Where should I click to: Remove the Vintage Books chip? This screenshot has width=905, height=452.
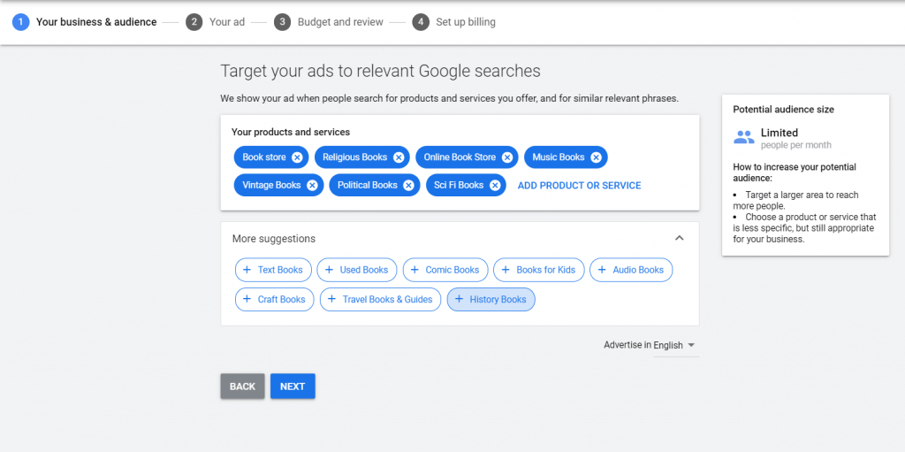coord(312,186)
